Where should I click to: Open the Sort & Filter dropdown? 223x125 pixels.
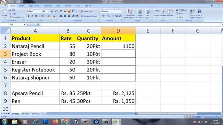coord(192,14)
